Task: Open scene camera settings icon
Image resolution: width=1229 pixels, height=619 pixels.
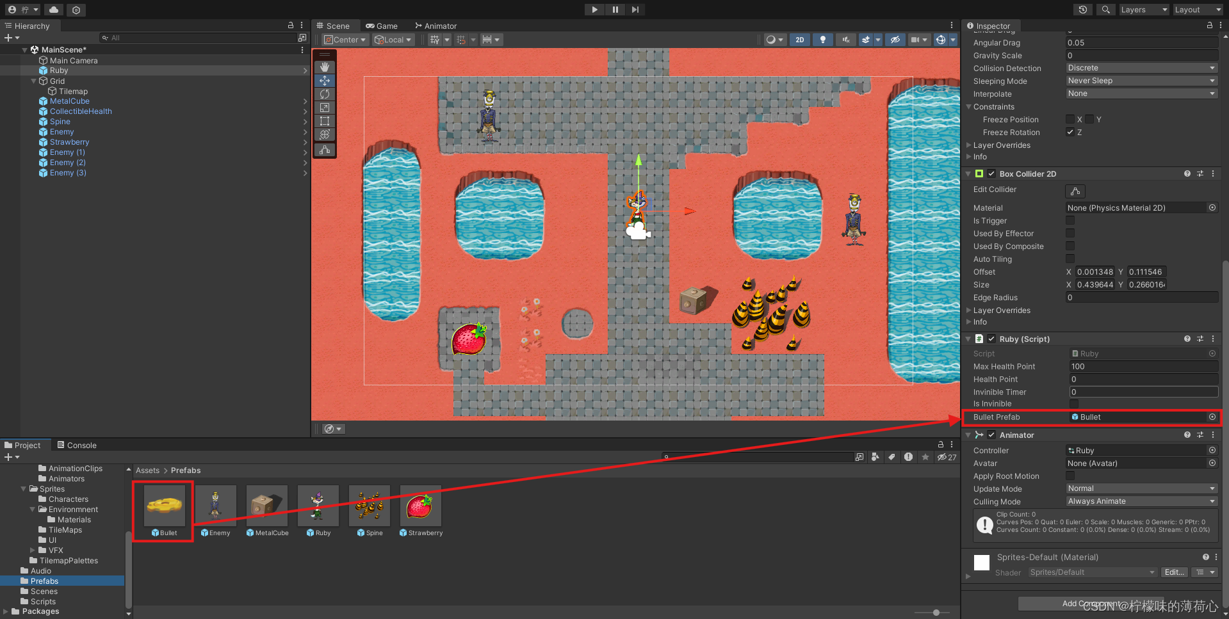Action: (915, 40)
